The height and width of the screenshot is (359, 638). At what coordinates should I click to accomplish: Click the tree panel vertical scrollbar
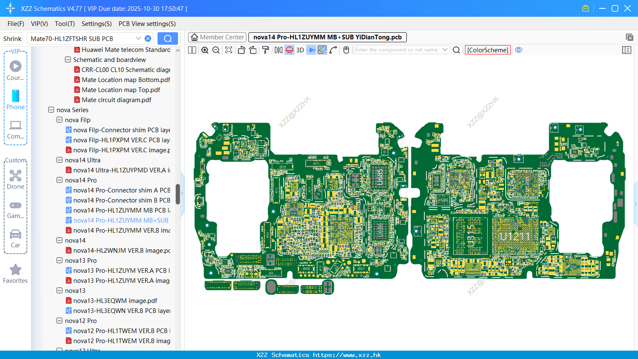click(x=178, y=194)
